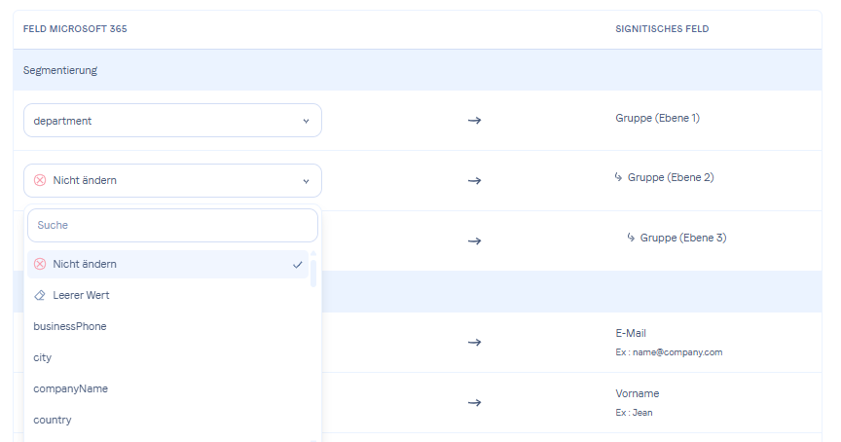Click the red cross icon in the selected dropdown
This screenshot has width=841, height=442.
(40, 180)
